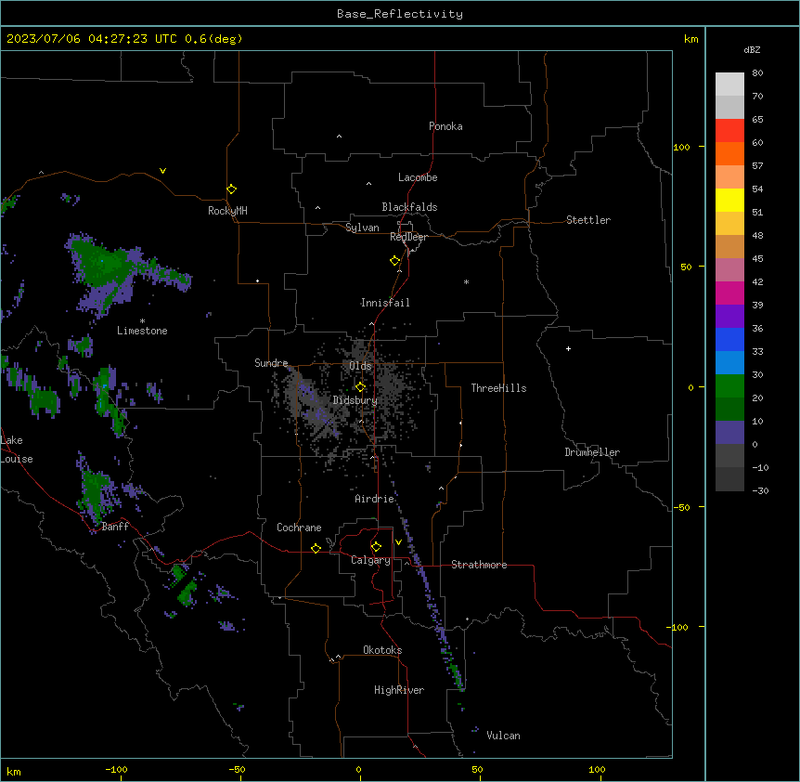800x782 pixels.
Task: Click the Okotoks city label
Action: (x=382, y=650)
